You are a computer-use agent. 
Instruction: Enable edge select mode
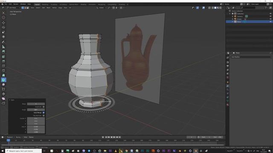click(x=25, y=8)
